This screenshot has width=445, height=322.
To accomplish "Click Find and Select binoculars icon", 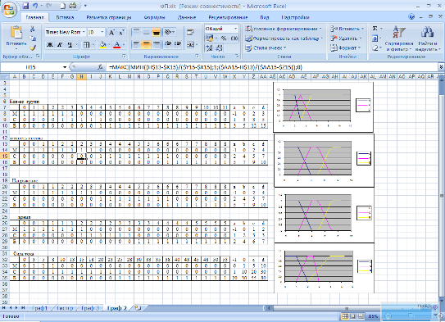I will (x=427, y=32).
